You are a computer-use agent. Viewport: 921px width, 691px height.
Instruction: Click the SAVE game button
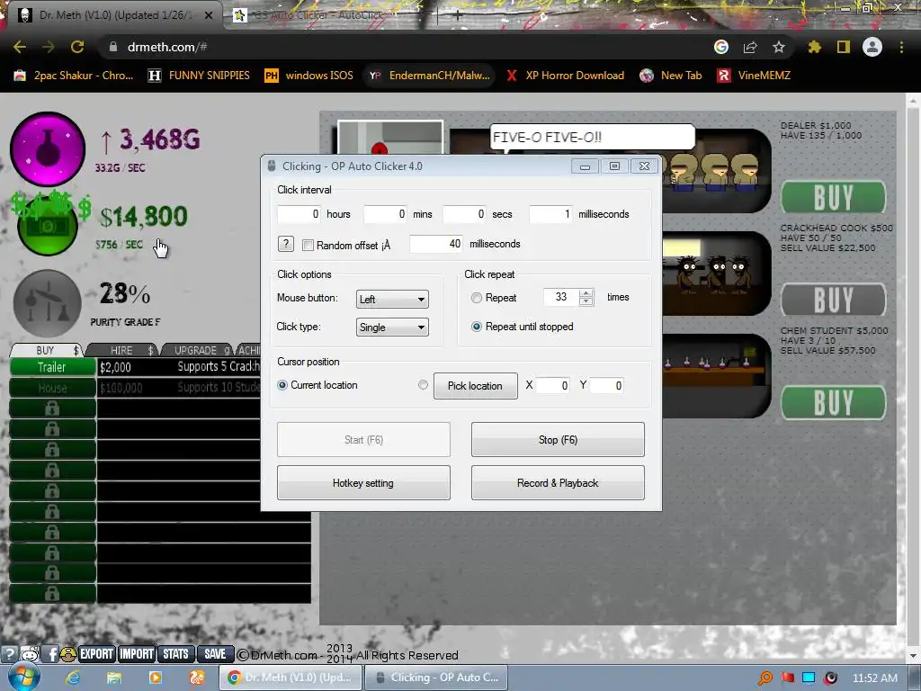[215, 654]
